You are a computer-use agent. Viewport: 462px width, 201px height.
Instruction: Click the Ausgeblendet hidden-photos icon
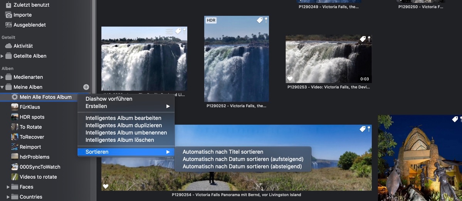point(9,25)
